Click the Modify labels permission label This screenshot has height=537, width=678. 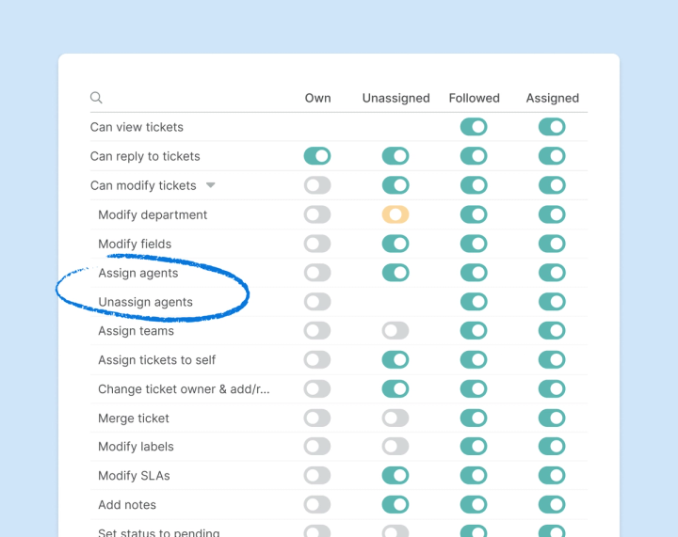(136, 447)
